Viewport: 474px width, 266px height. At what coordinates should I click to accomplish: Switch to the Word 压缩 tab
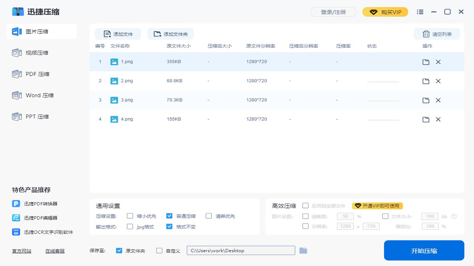(41, 95)
